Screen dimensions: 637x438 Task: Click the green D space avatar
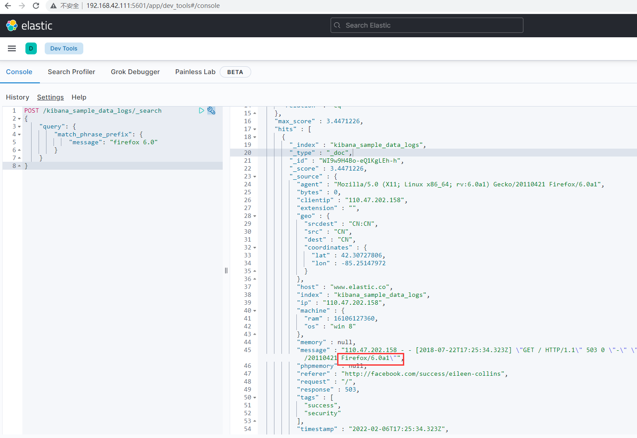pyautogui.click(x=31, y=49)
